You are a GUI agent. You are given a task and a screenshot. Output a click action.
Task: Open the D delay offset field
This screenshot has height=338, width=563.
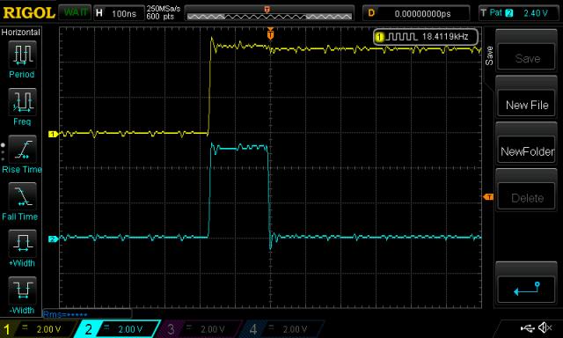pyautogui.click(x=416, y=14)
